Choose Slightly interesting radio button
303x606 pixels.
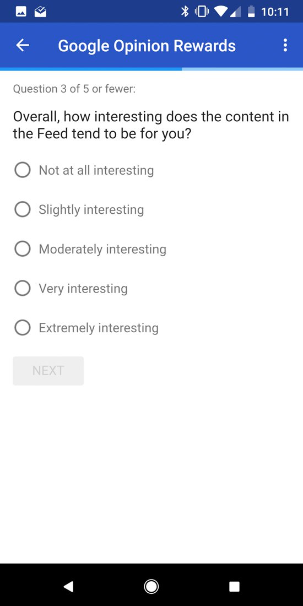point(79,209)
